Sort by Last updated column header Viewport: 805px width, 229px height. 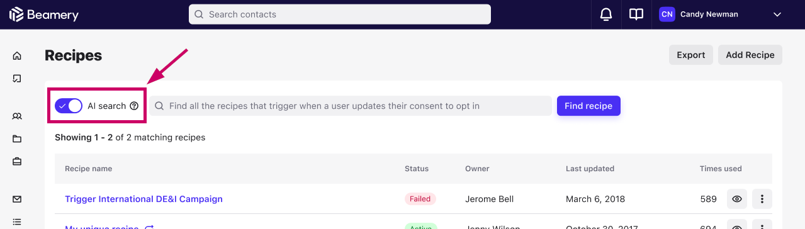coord(590,169)
